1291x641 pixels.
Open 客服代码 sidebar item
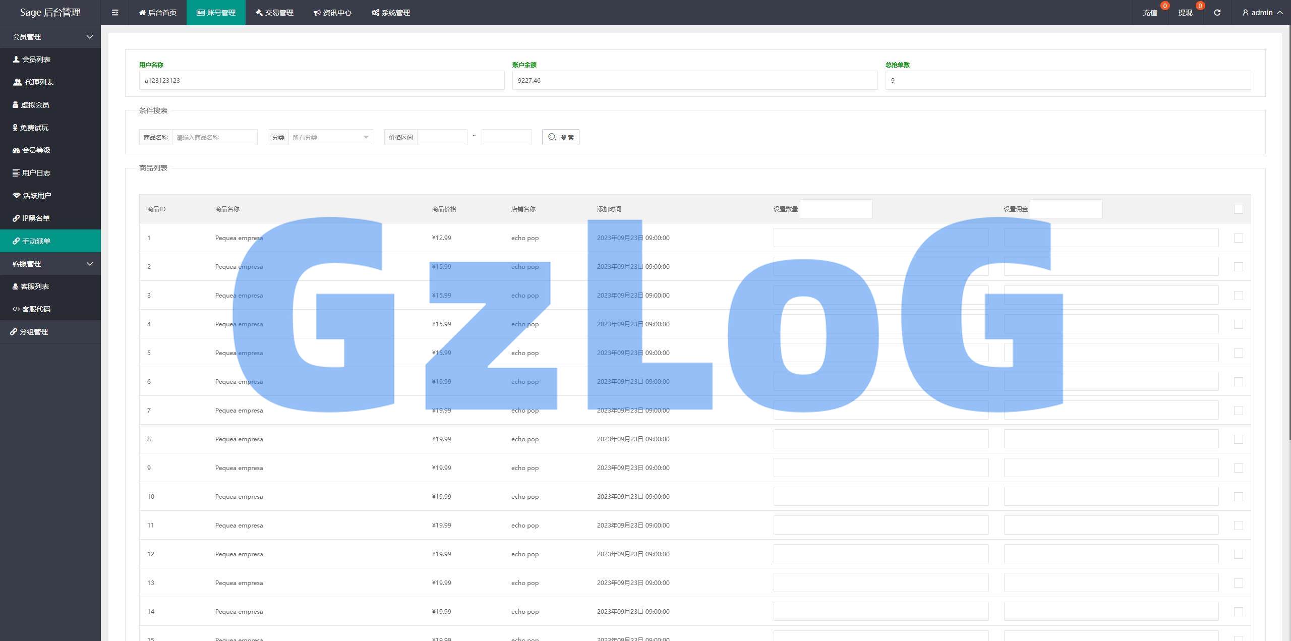pyautogui.click(x=36, y=309)
